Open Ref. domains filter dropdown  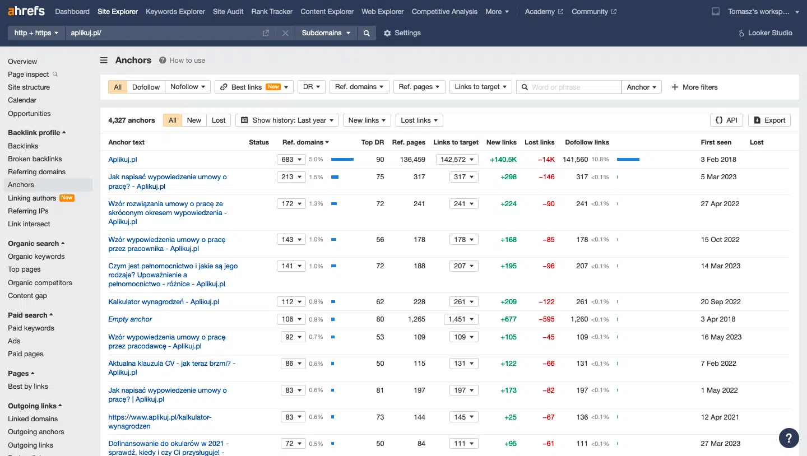(x=359, y=87)
